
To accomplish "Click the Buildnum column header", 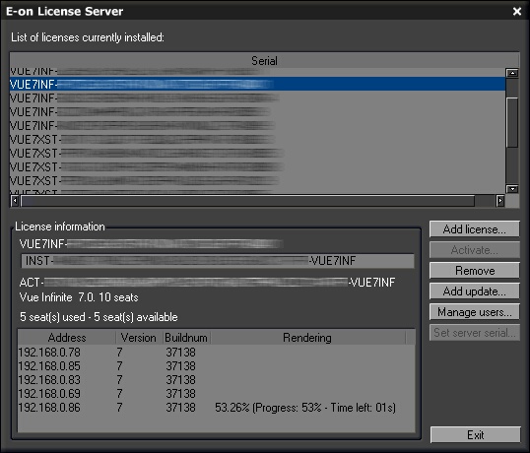I will point(186,338).
